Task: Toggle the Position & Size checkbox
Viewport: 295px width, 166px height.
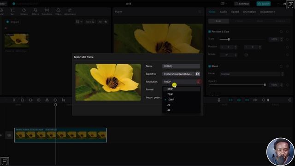Action: click(x=209, y=32)
